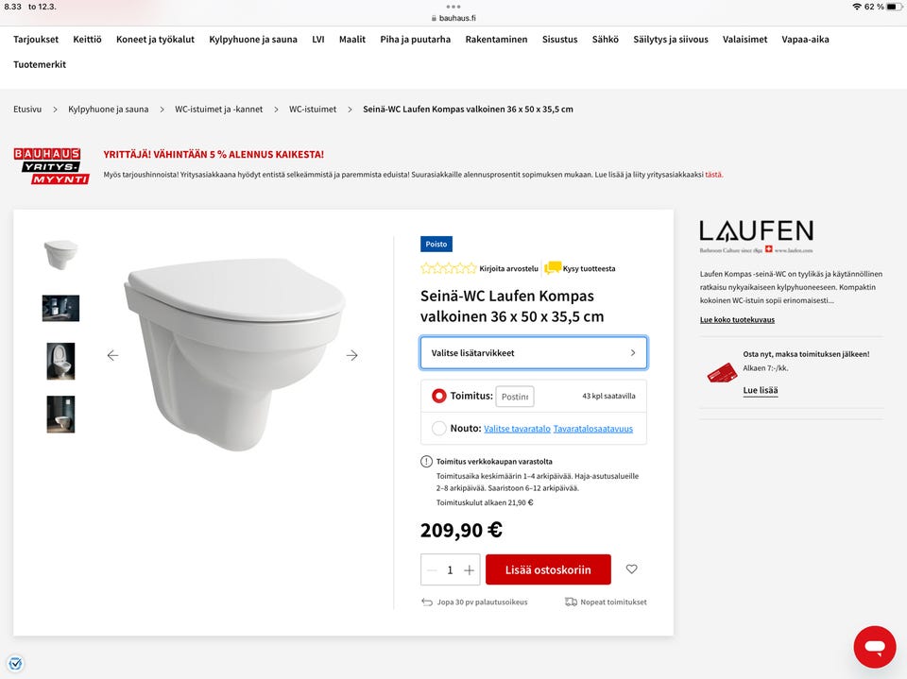Open Kylpyhuone ja sauna menu
The image size is (907, 679).
pos(253,40)
